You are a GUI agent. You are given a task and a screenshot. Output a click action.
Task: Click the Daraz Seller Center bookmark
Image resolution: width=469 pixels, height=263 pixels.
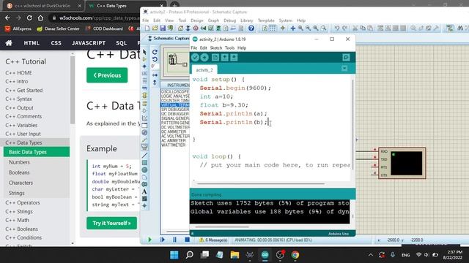59,28
